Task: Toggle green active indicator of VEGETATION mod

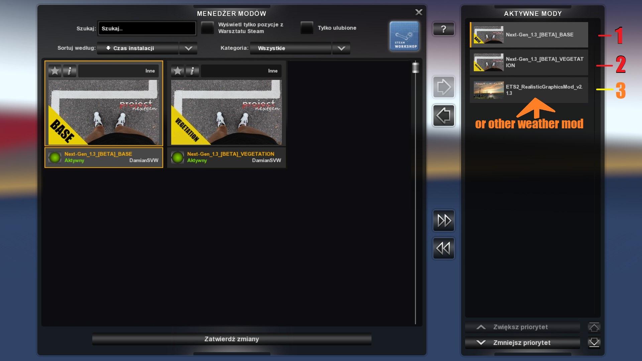Action: [178, 157]
